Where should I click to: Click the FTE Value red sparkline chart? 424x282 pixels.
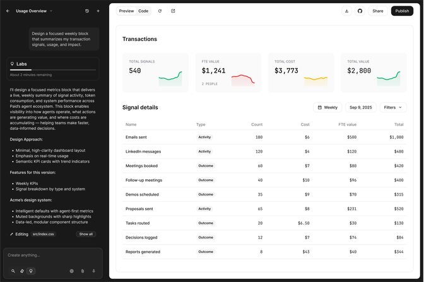tap(243, 80)
